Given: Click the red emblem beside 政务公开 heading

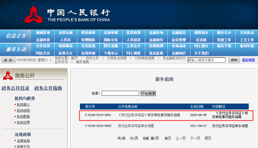Looking at the screenshot, I should [8, 76].
